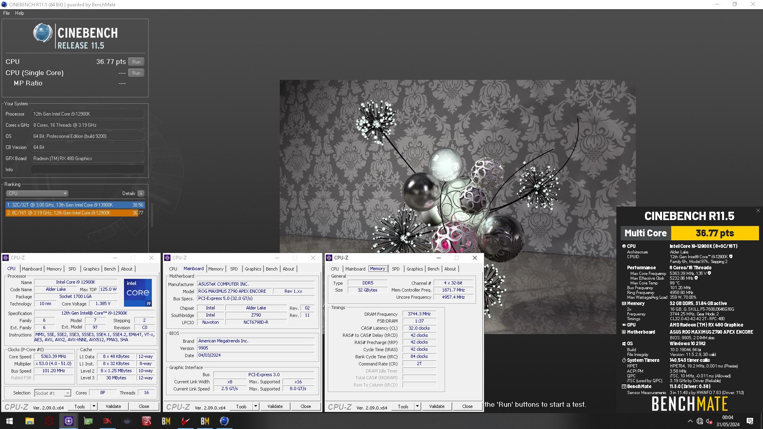Click the red wireframe mesh taskbar icon
The width and height of the screenshot is (763, 429).
[49, 421]
